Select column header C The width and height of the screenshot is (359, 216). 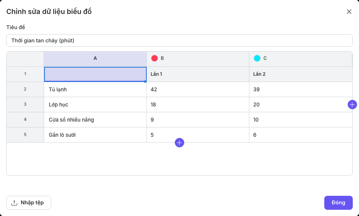pyautogui.click(x=300, y=59)
